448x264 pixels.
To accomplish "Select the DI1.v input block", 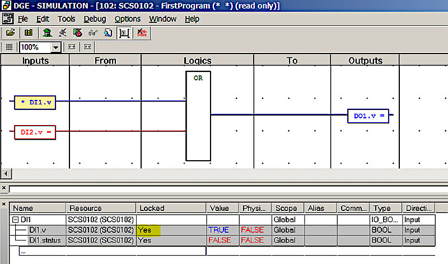I will pyautogui.click(x=35, y=103).
